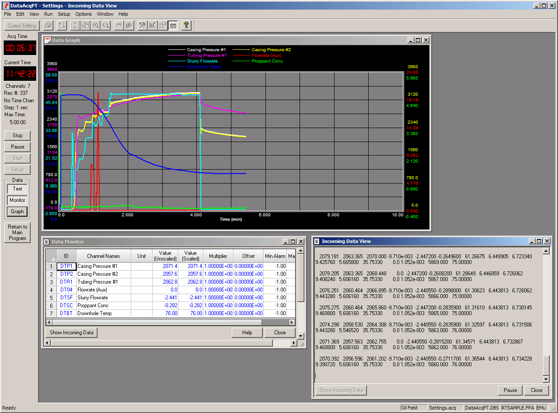Open the Setup menu
The width and height of the screenshot is (558, 413).
pos(64,14)
